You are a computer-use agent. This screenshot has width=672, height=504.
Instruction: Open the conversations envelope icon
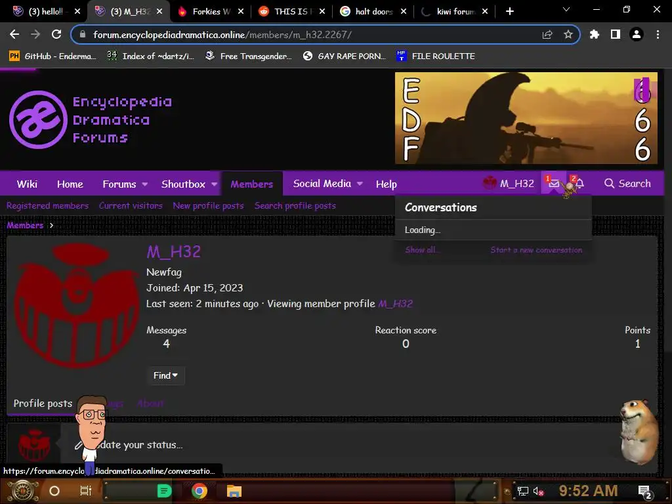pyautogui.click(x=553, y=184)
